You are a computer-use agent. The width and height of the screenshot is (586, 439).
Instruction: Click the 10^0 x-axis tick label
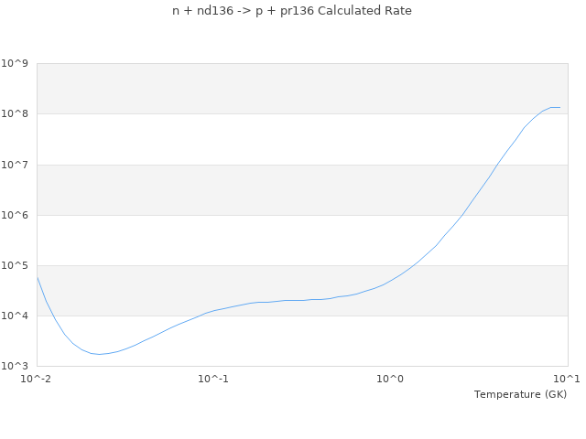390,379
